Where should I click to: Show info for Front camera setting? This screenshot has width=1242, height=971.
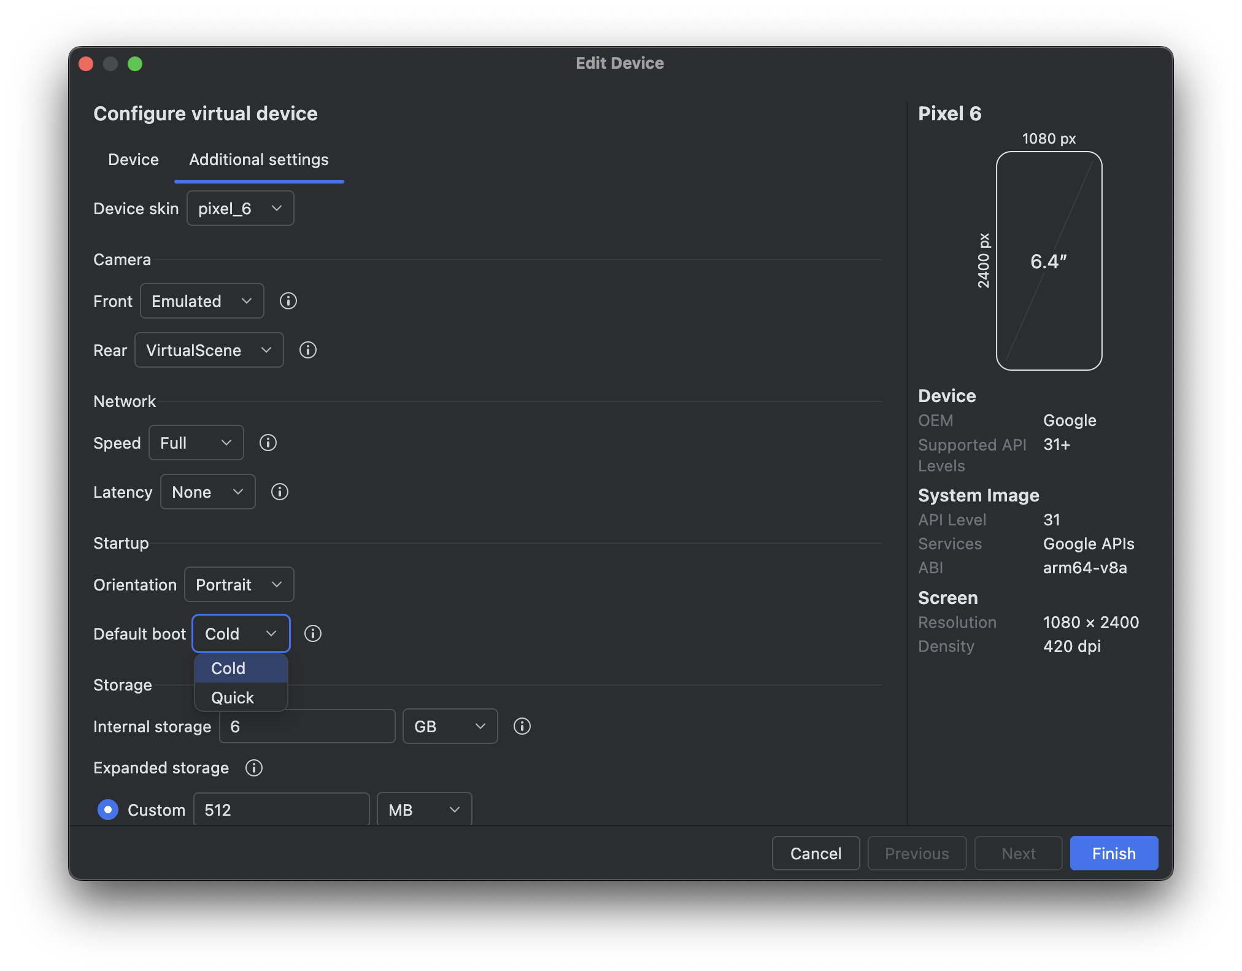(288, 301)
